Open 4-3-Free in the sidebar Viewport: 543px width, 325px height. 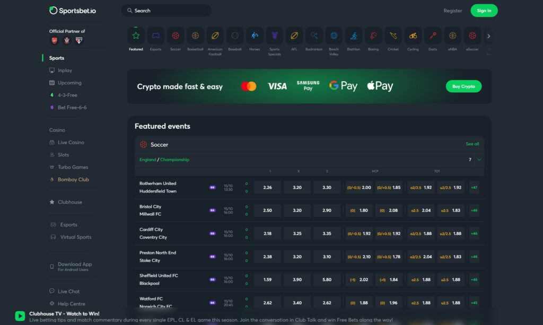64,95
